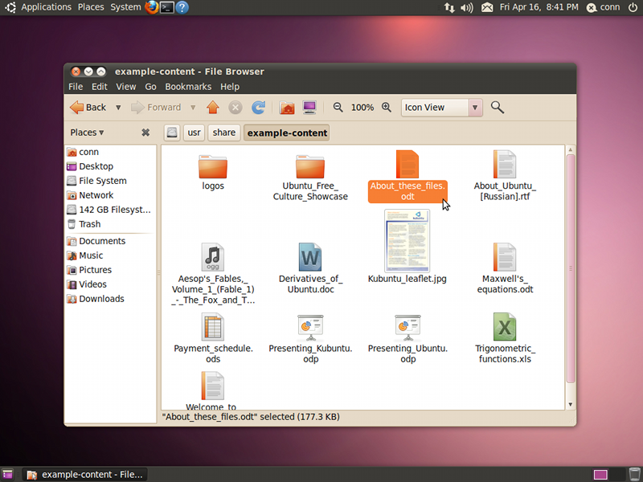Screen dimensions: 643x482
Task: Reload the current folder
Action: (258, 108)
